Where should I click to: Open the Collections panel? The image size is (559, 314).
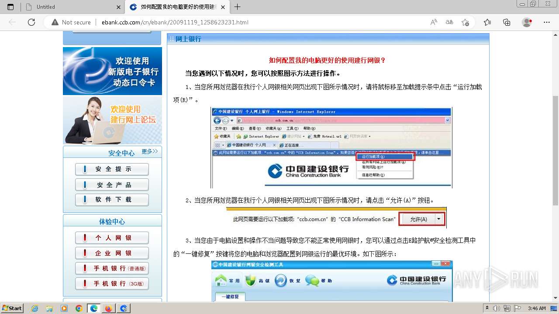[507, 22]
